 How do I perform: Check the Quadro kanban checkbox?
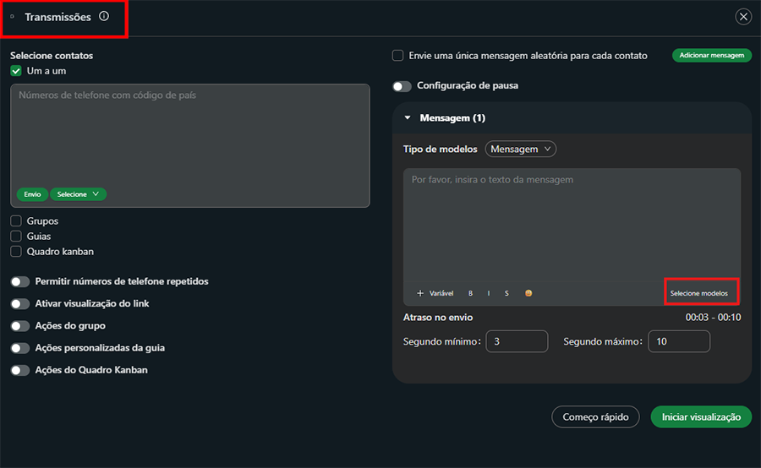coord(16,252)
